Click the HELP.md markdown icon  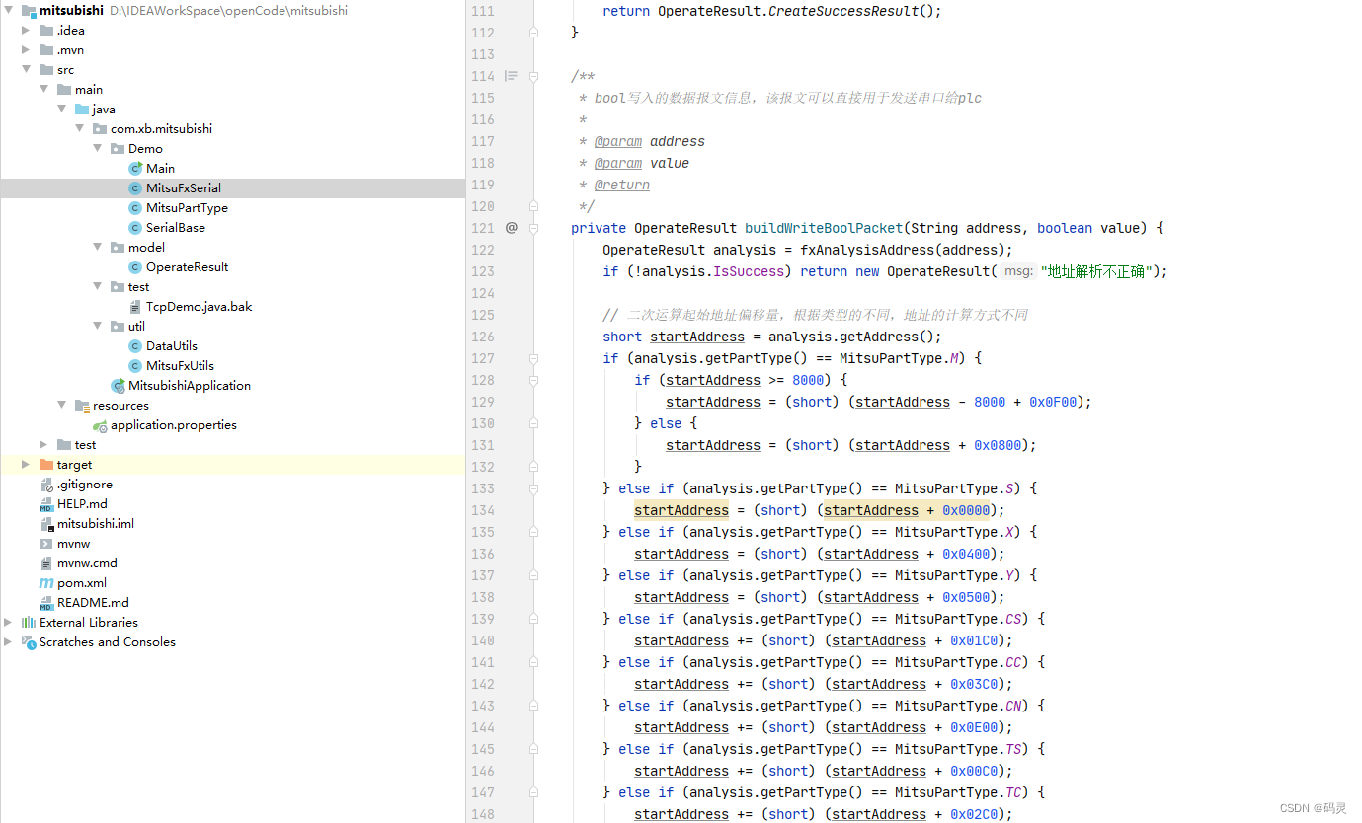click(46, 504)
